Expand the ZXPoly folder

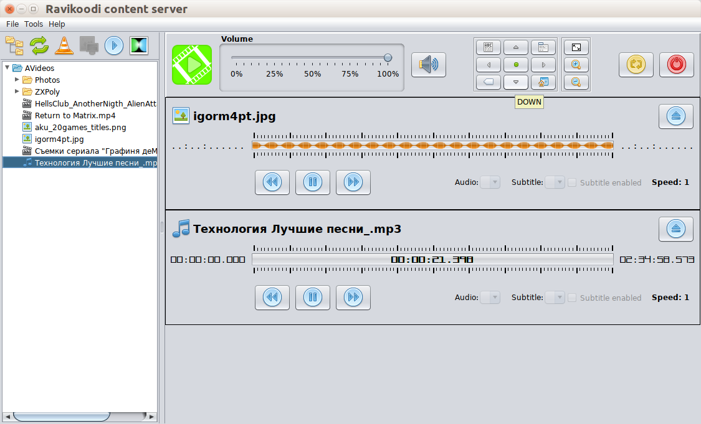point(17,91)
